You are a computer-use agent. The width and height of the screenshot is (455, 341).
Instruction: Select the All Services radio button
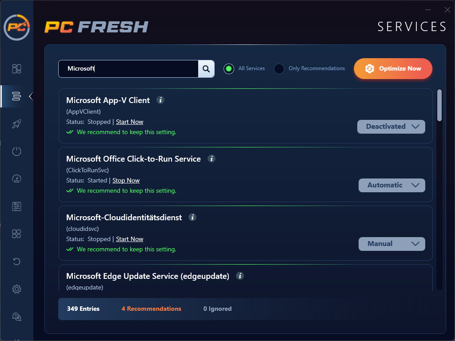[x=229, y=69]
